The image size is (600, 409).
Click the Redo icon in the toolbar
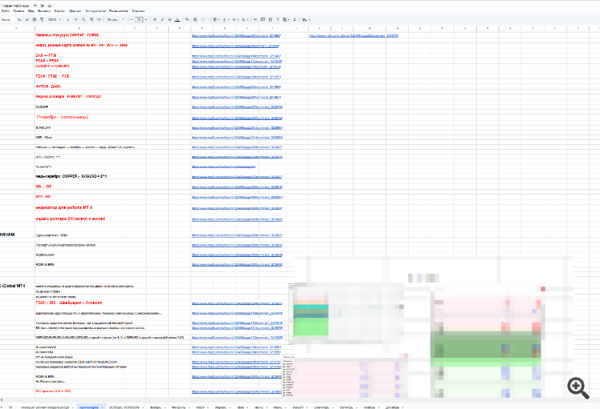26,19
